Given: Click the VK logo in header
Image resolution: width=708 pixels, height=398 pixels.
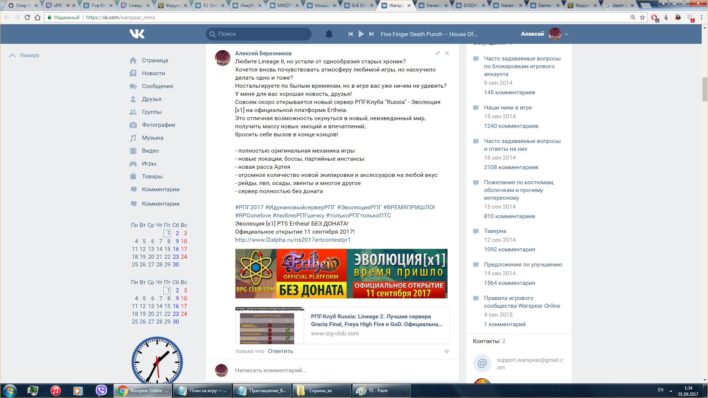Looking at the screenshot, I should tap(137, 34).
